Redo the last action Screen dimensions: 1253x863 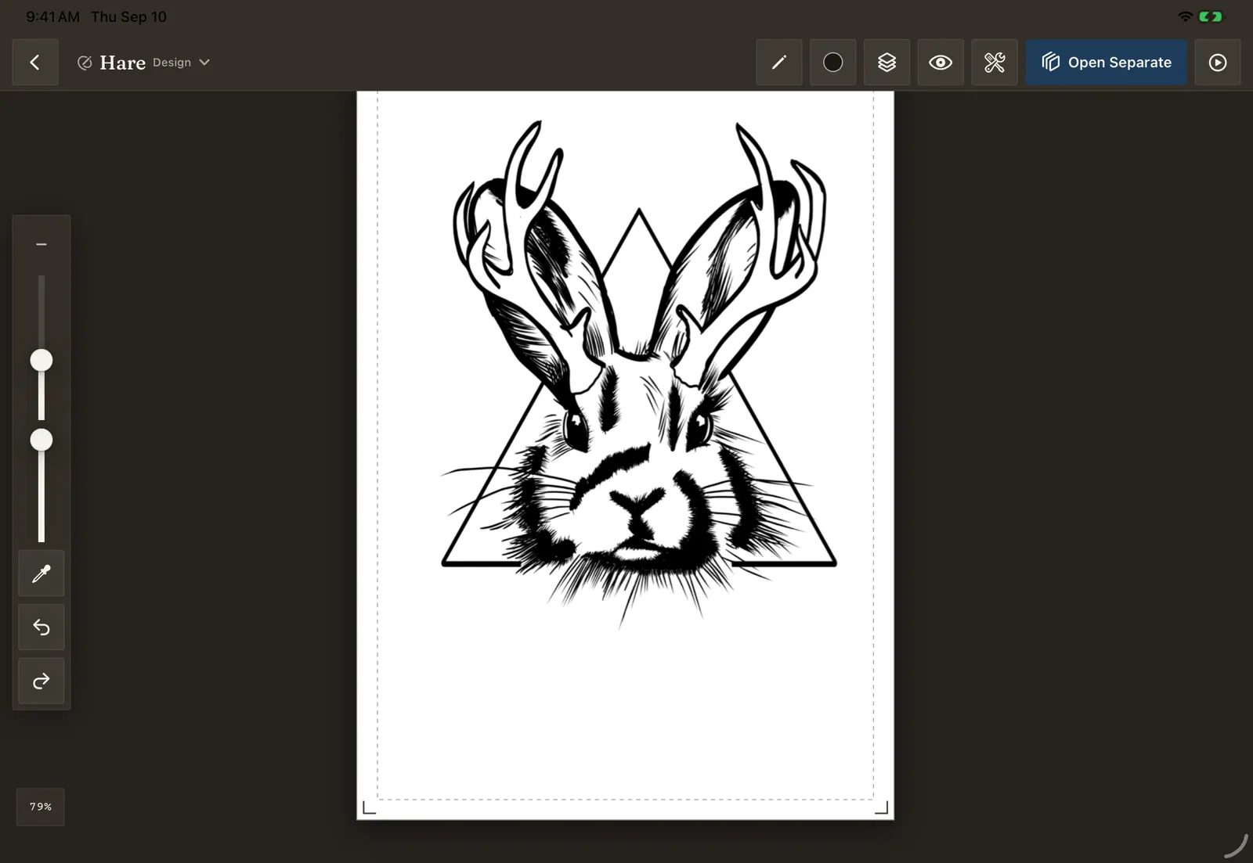point(42,681)
